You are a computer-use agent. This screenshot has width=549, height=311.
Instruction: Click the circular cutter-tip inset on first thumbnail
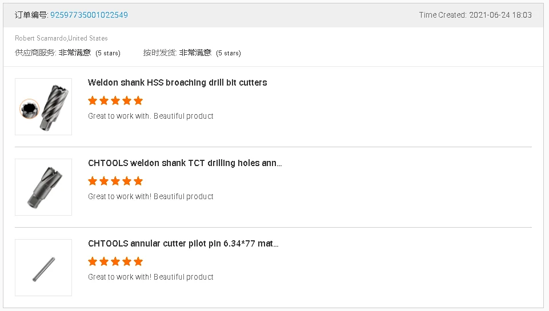click(28, 108)
